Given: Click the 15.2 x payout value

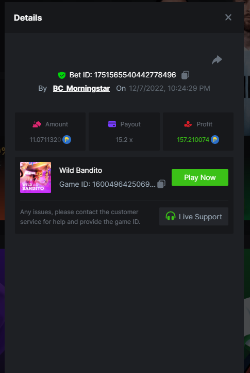Looking at the screenshot, I should 124,140.
